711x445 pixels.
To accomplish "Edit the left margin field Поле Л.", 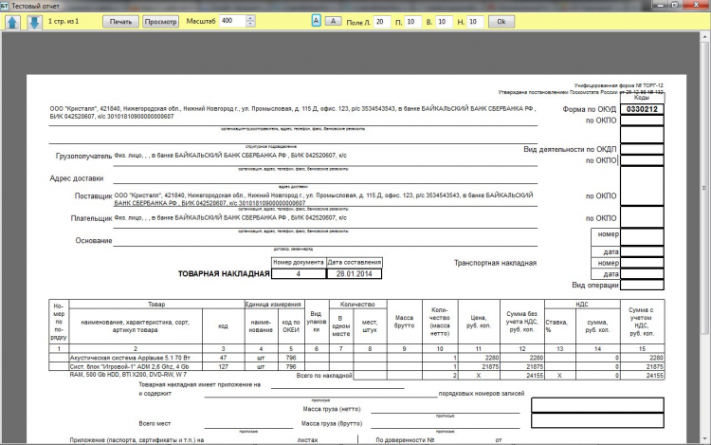I will (x=382, y=22).
